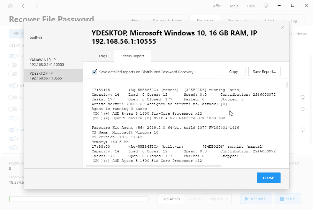Click the horizontal scrollbar under the report

[x=153, y=166]
